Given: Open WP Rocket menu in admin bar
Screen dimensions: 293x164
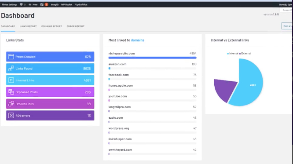Looking at the screenshot, I should [x=66, y=4].
